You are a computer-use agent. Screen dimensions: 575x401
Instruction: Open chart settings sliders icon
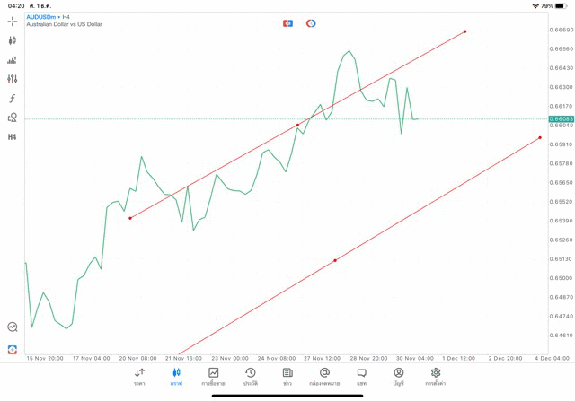[x=13, y=79]
